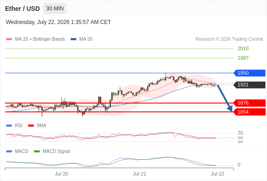Click the MA 20 + Bollinger Bands legend label
The width and height of the screenshot is (267, 181).
pyautogui.click(x=40, y=39)
